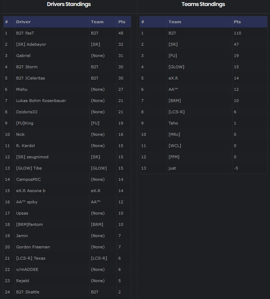
Task: Click Pts header in Teams Standings table
Action: (237, 22)
